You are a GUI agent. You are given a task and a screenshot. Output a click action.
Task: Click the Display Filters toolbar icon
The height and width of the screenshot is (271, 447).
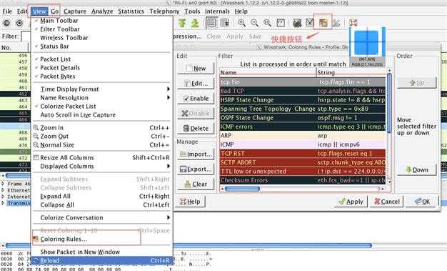click(x=310, y=23)
